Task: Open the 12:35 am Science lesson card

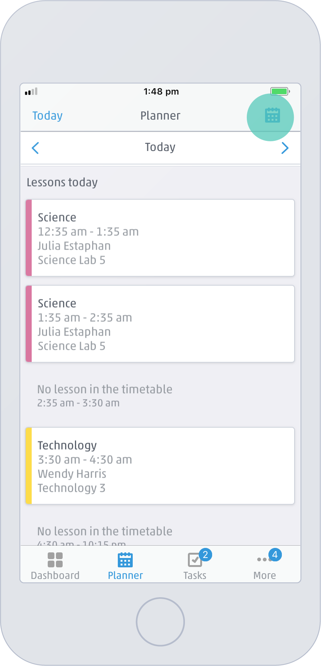Action: point(160,238)
